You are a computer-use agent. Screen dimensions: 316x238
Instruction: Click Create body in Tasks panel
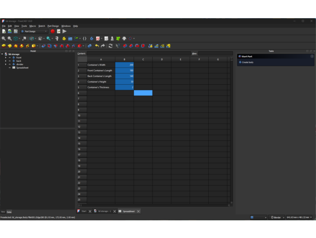click(x=248, y=62)
